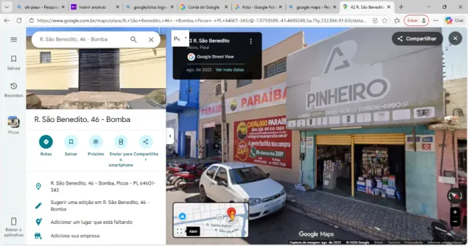Open the Street View photo type dropdown
The height and width of the screenshot is (246, 468).
tap(181, 39)
